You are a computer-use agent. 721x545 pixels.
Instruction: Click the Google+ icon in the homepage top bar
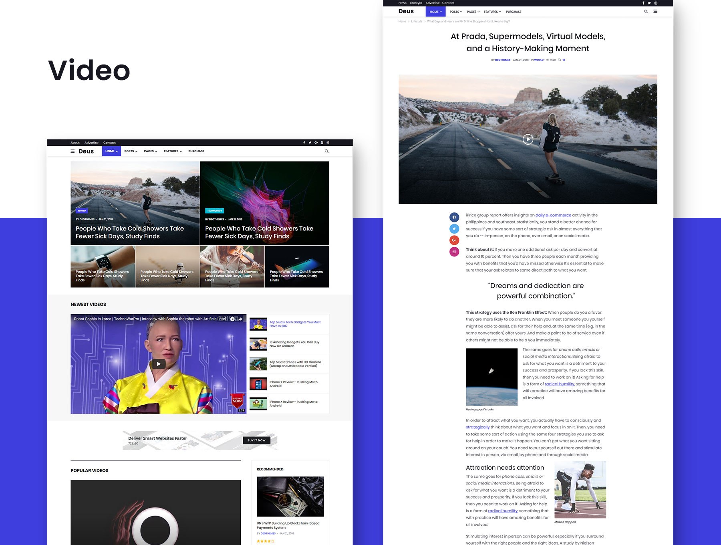[x=316, y=143]
